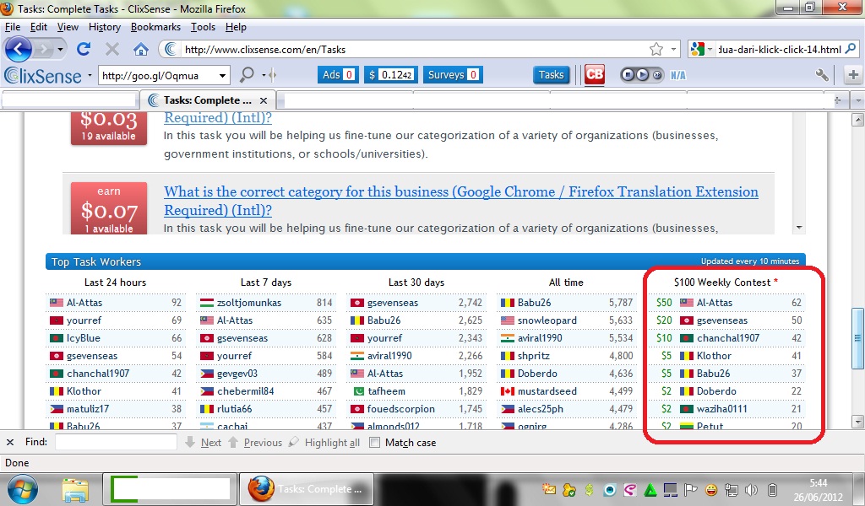The image size is (865, 506).
Task: Click snowleopard in the All time list
Action: [x=547, y=320]
